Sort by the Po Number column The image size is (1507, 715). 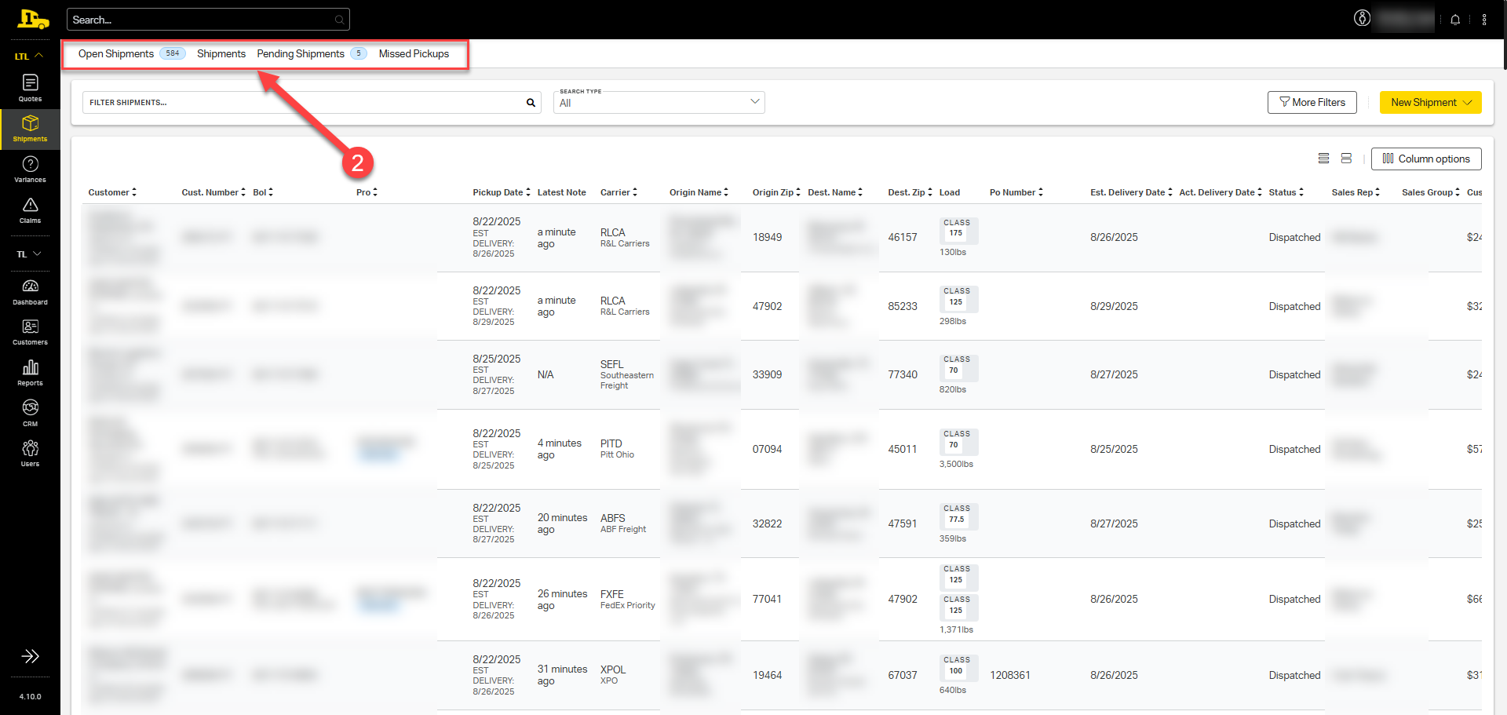1016,192
